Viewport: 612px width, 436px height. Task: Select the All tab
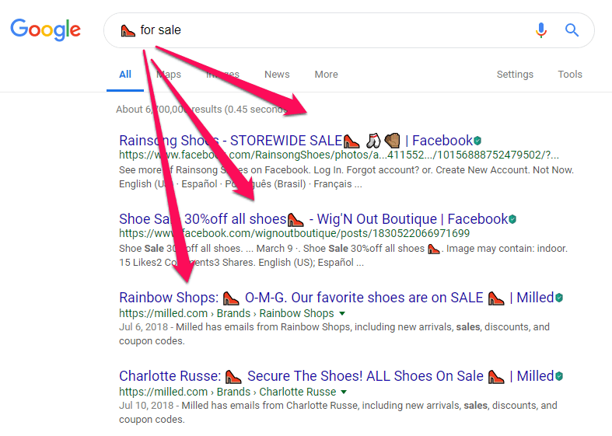pyautogui.click(x=125, y=75)
